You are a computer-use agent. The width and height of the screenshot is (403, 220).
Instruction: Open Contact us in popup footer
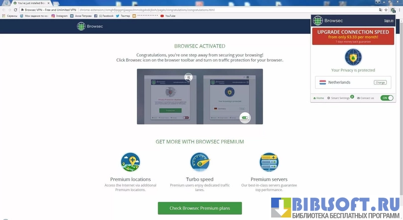coord(366,98)
